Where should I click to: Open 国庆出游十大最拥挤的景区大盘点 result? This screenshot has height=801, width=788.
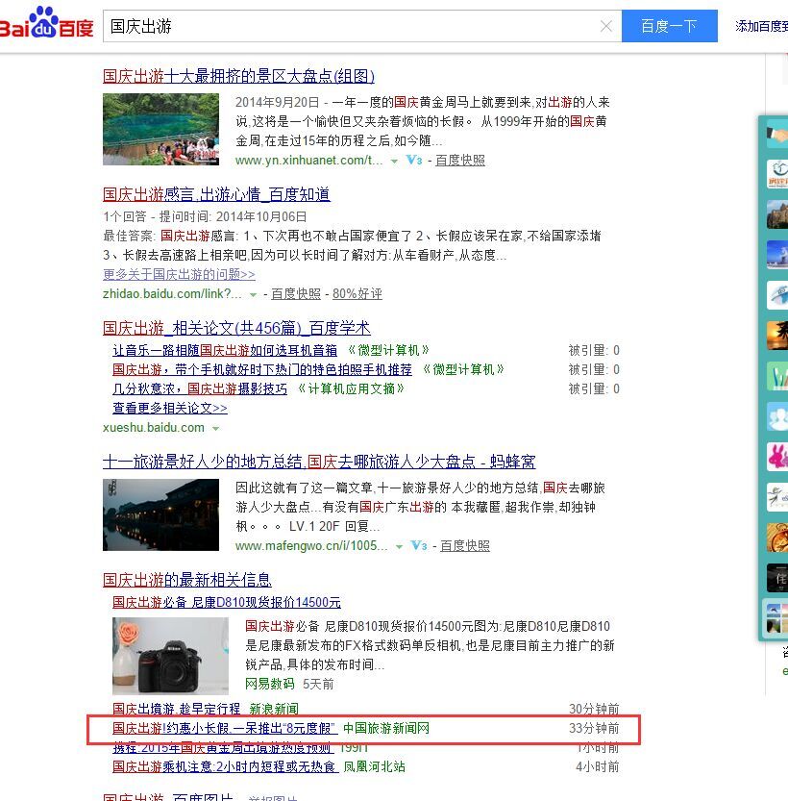[236, 76]
